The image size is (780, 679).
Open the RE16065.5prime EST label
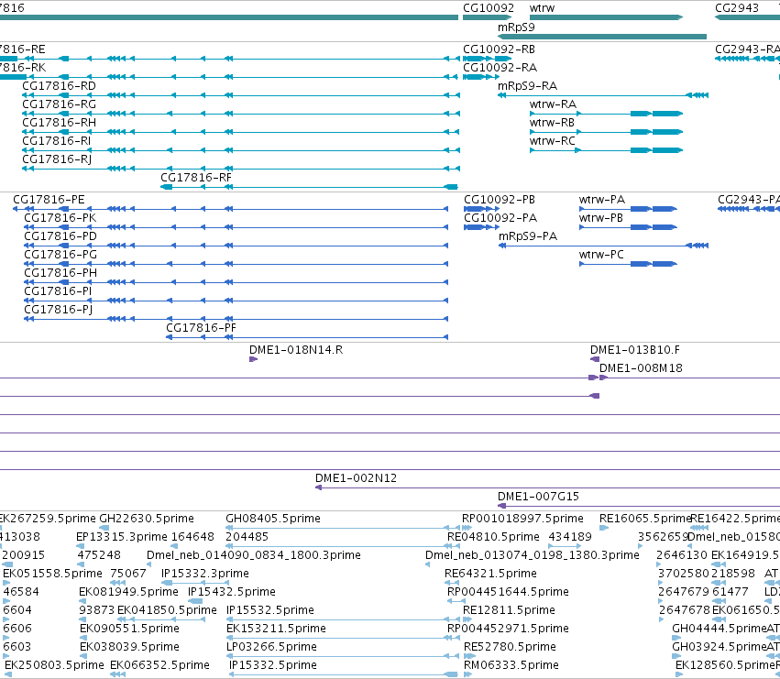[644, 519]
